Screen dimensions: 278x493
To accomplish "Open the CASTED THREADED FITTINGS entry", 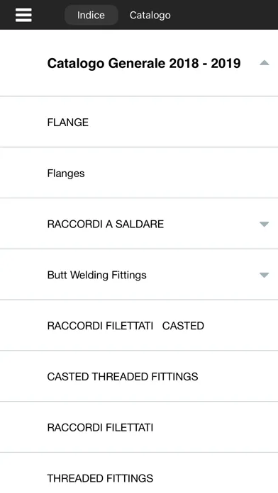I will click(139, 376).
